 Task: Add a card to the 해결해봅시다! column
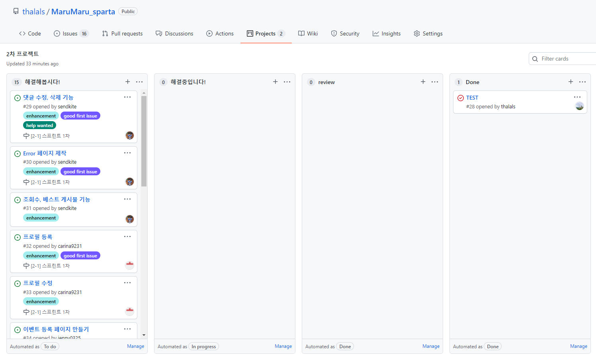[127, 82]
